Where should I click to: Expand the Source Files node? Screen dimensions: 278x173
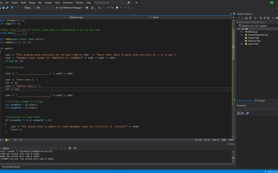242,44
